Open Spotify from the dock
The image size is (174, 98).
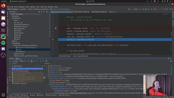(x=3, y=43)
